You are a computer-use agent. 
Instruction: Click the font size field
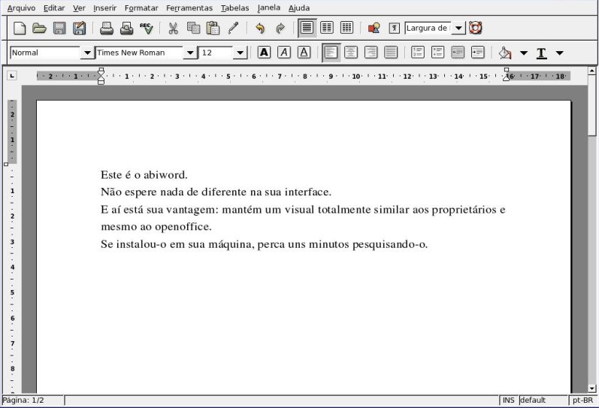[216, 53]
